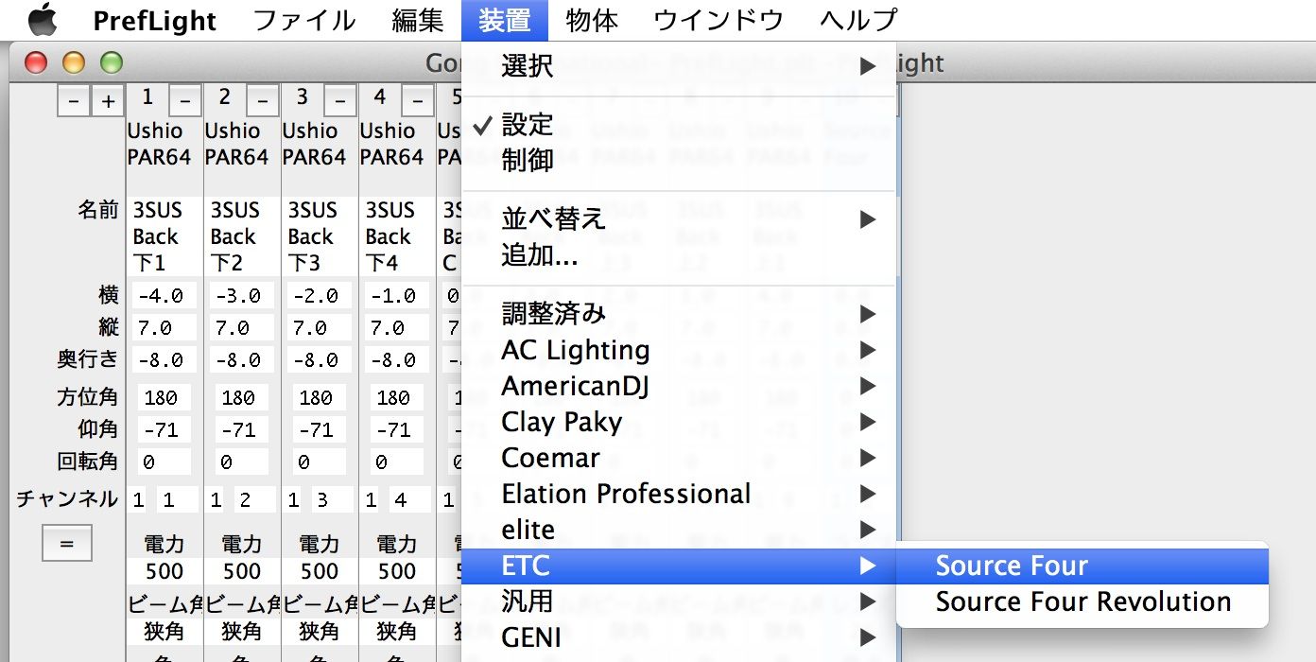
Task: Expand the Clay Paky submenu
Action: click(679, 422)
